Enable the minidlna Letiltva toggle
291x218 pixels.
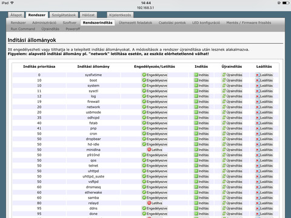[155, 150]
